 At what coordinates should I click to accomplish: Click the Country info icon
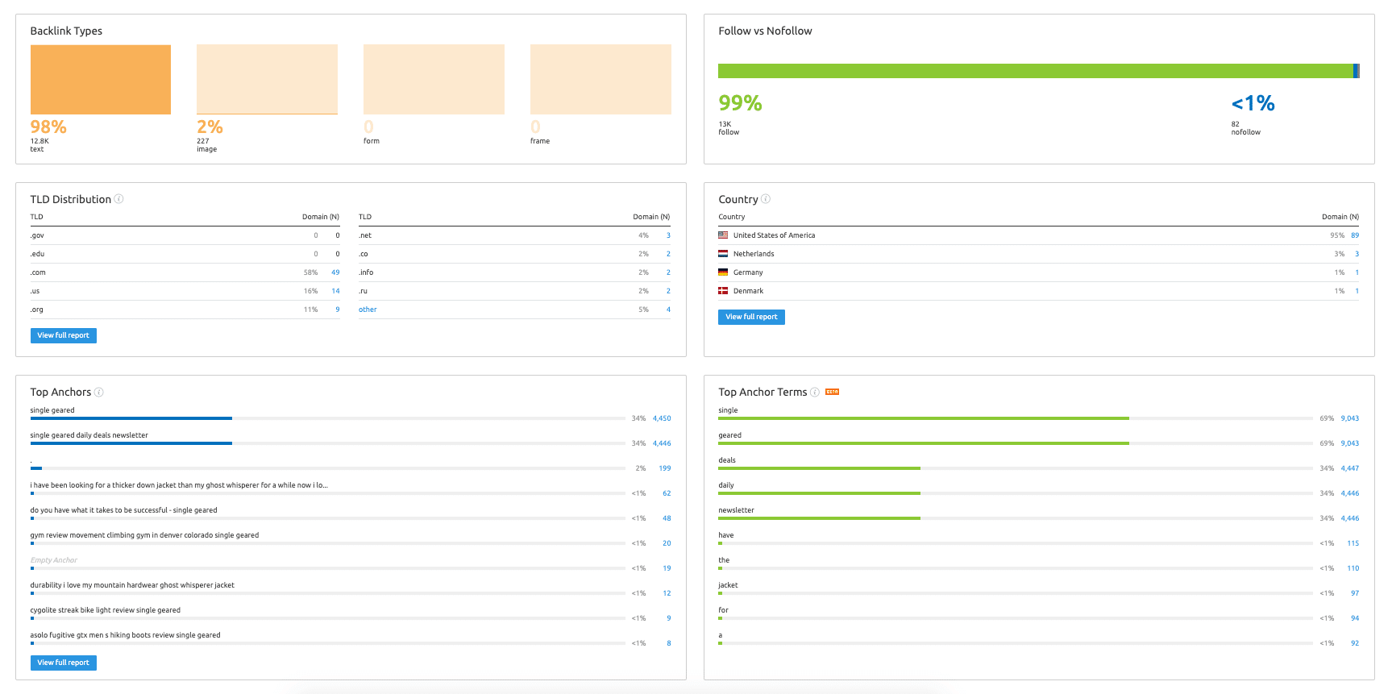[766, 199]
